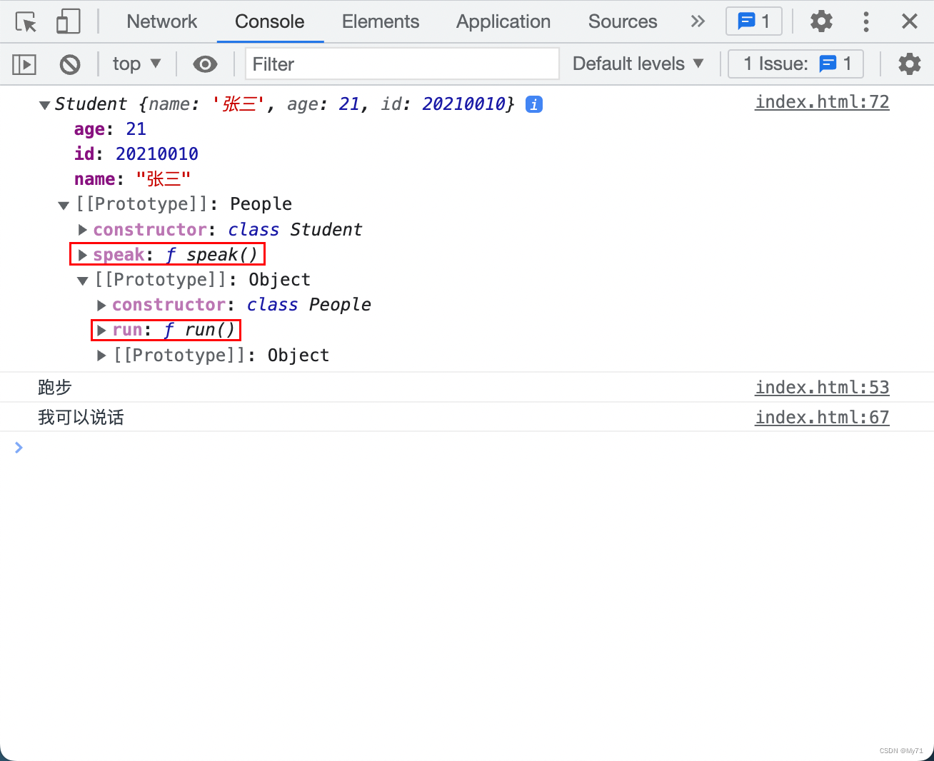This screenshot has width=934, height=761.
Task: Open console settings gear in the filter bar
Action: (909, 64)
